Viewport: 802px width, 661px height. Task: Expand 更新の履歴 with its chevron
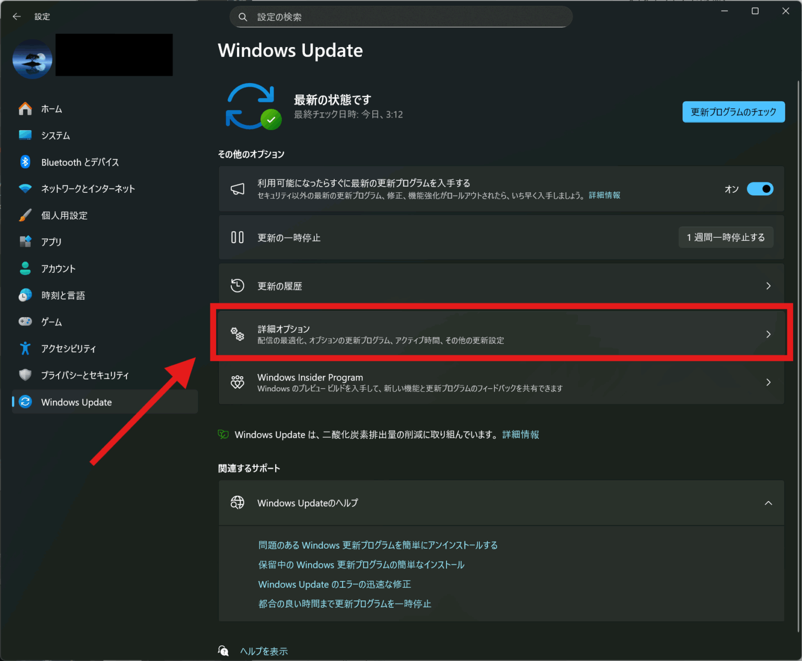pyautogui.click(x=768, y=286)
